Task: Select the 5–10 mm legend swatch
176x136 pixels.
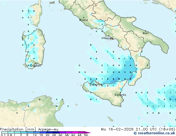Action: 30,132
